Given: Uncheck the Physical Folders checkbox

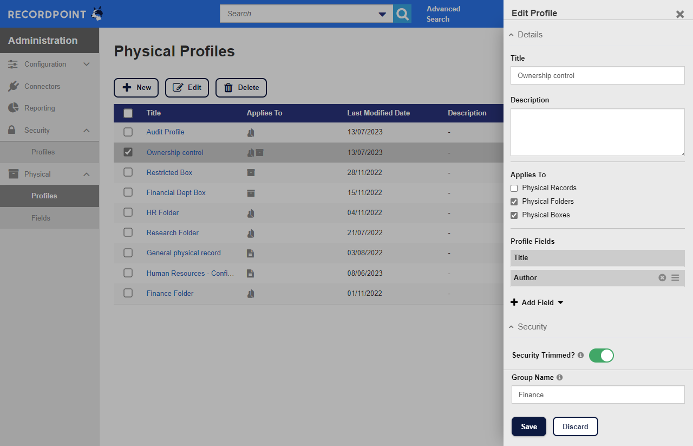Looking at the screenshot, I should point(514,202).
